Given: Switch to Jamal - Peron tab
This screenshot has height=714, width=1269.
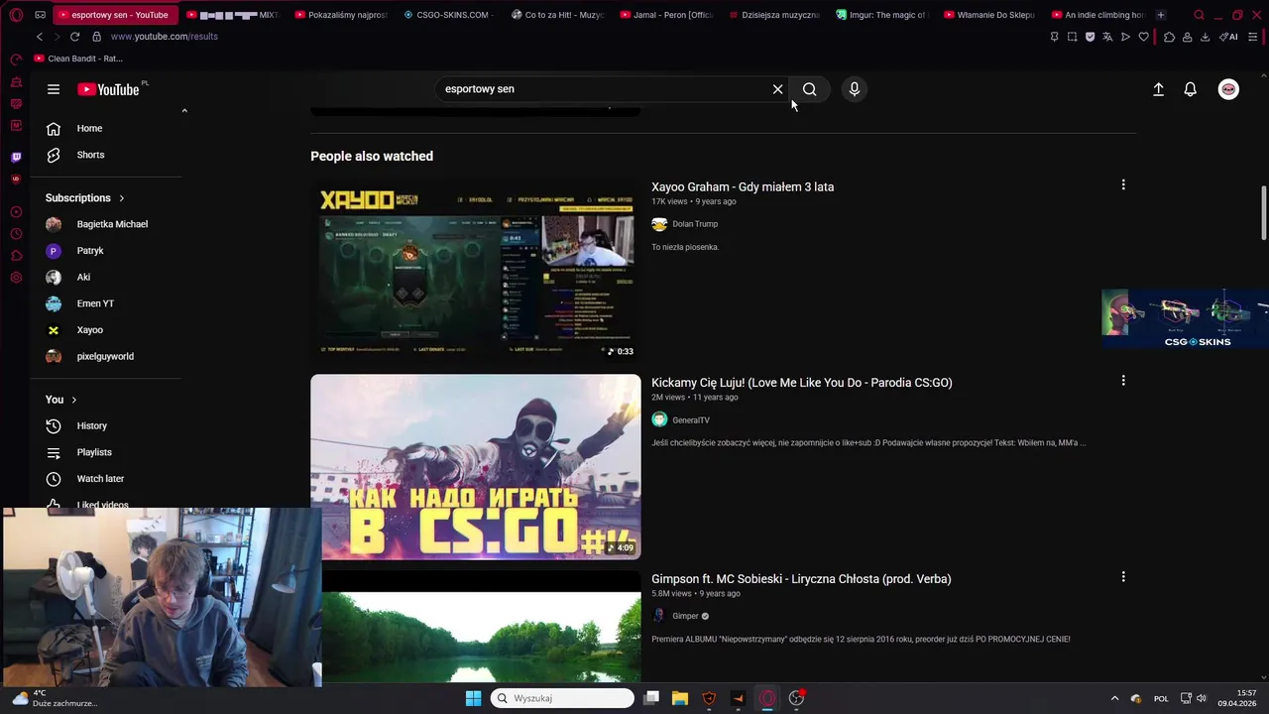Looking at the screenshot, I should tap(666, 15).
